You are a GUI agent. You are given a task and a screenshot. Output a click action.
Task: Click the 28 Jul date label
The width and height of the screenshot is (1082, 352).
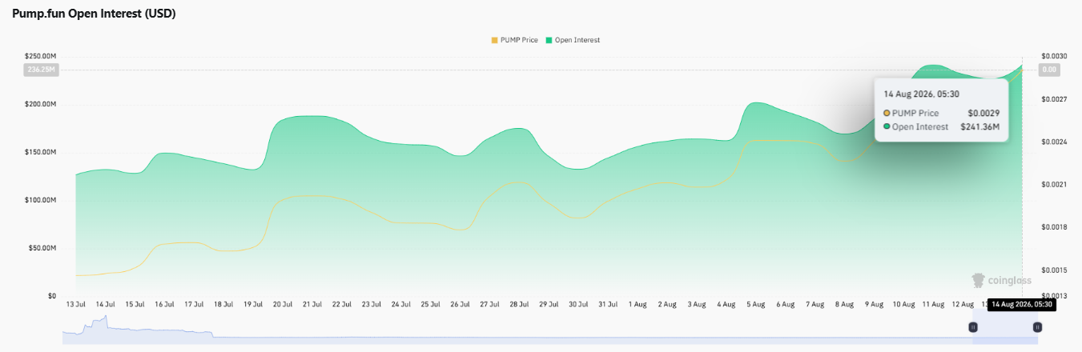(x=519, y=305)
